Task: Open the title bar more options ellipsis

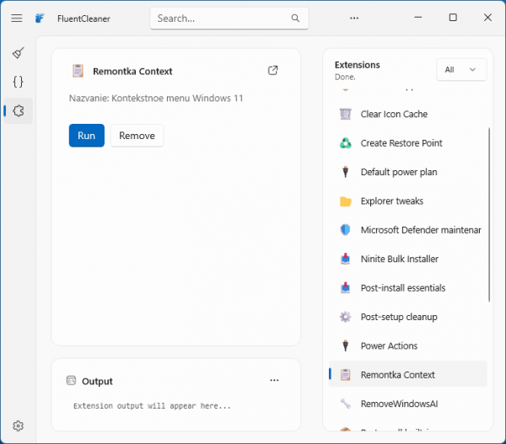Action: point(354,18)
